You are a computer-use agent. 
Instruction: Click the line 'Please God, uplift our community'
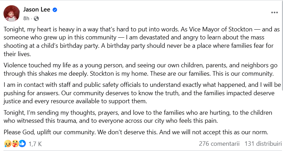[x=136, y=132]
